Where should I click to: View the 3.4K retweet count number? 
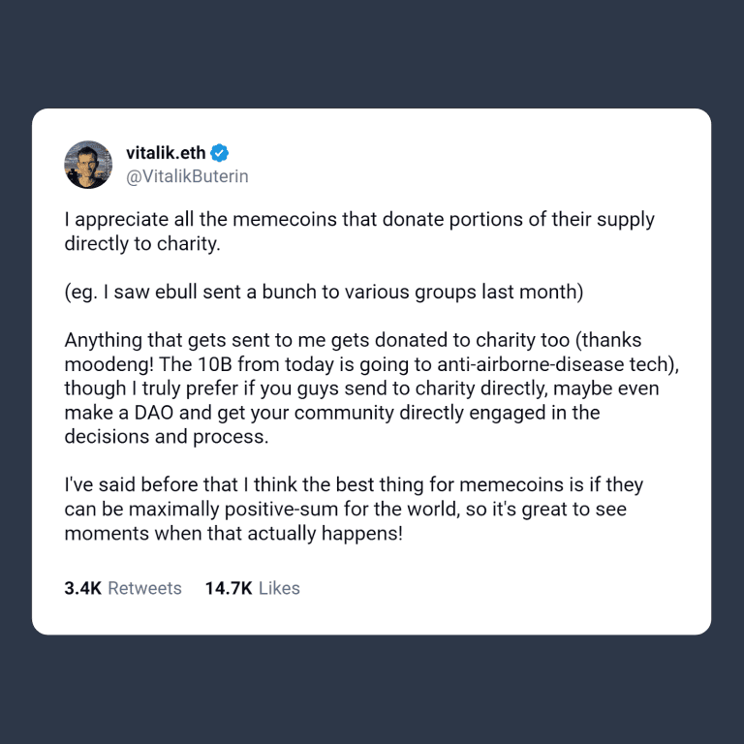[82, 588]
